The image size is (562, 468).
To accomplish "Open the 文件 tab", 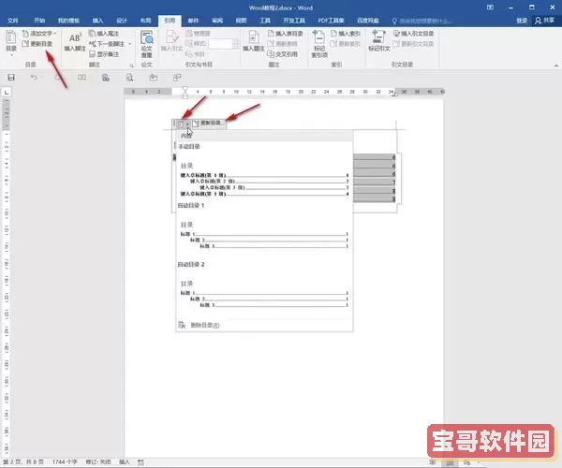I will point(13,21).
